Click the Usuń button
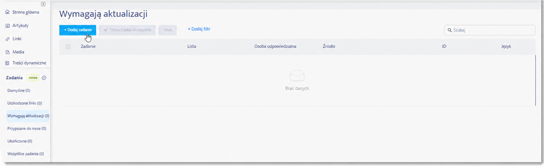The image size is (544, 166). tap(168, 30)
